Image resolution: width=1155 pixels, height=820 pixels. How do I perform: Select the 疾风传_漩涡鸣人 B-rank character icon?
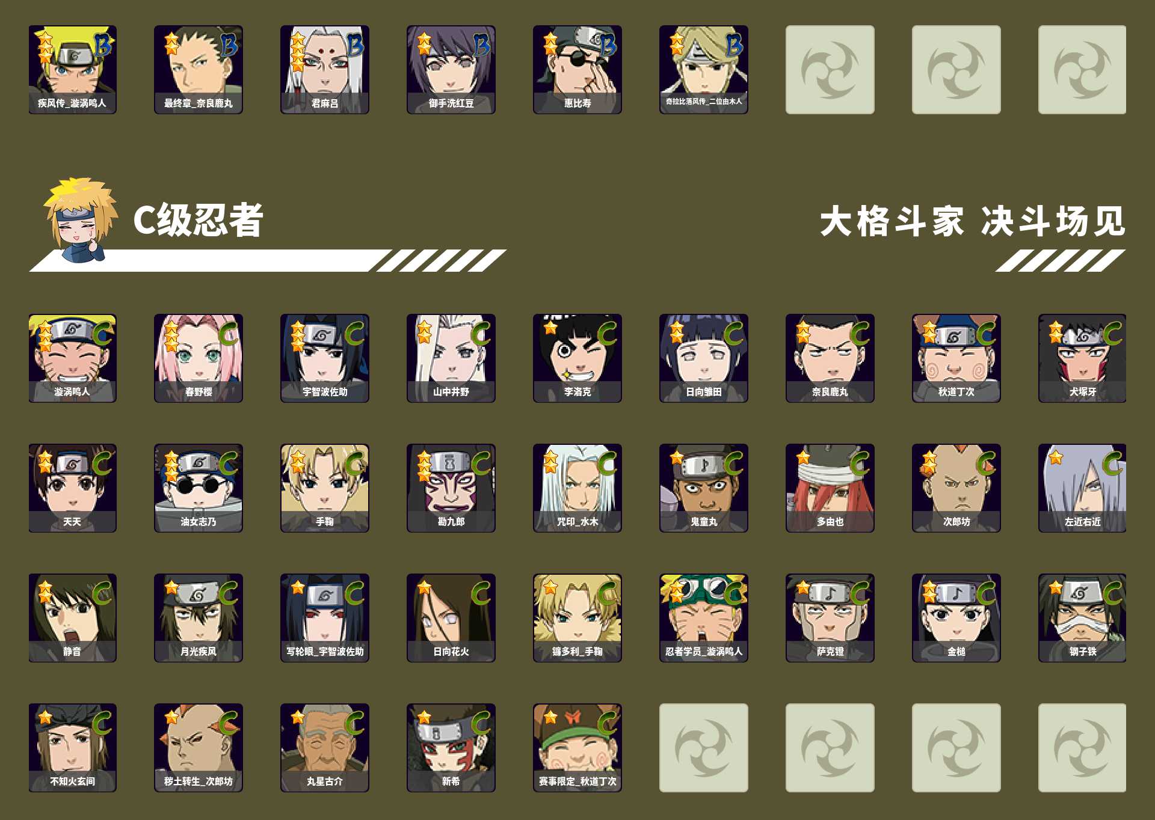(x=72, y=70)
